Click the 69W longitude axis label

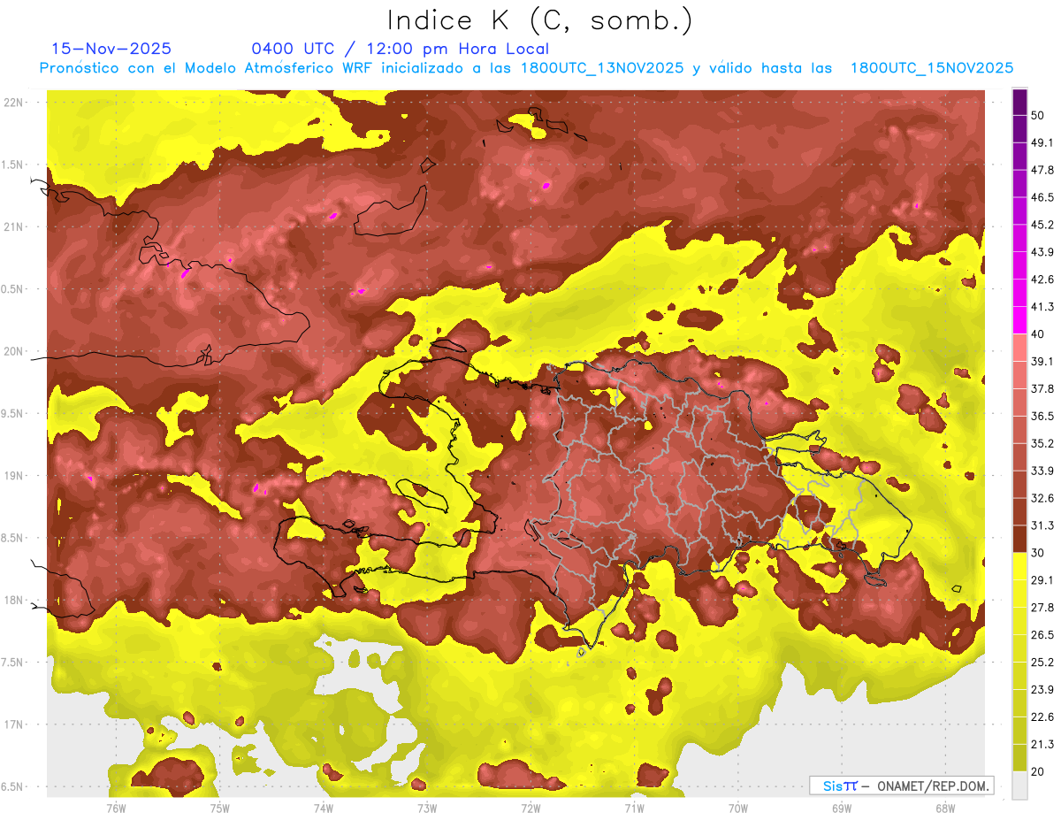(x=842, y=808)
